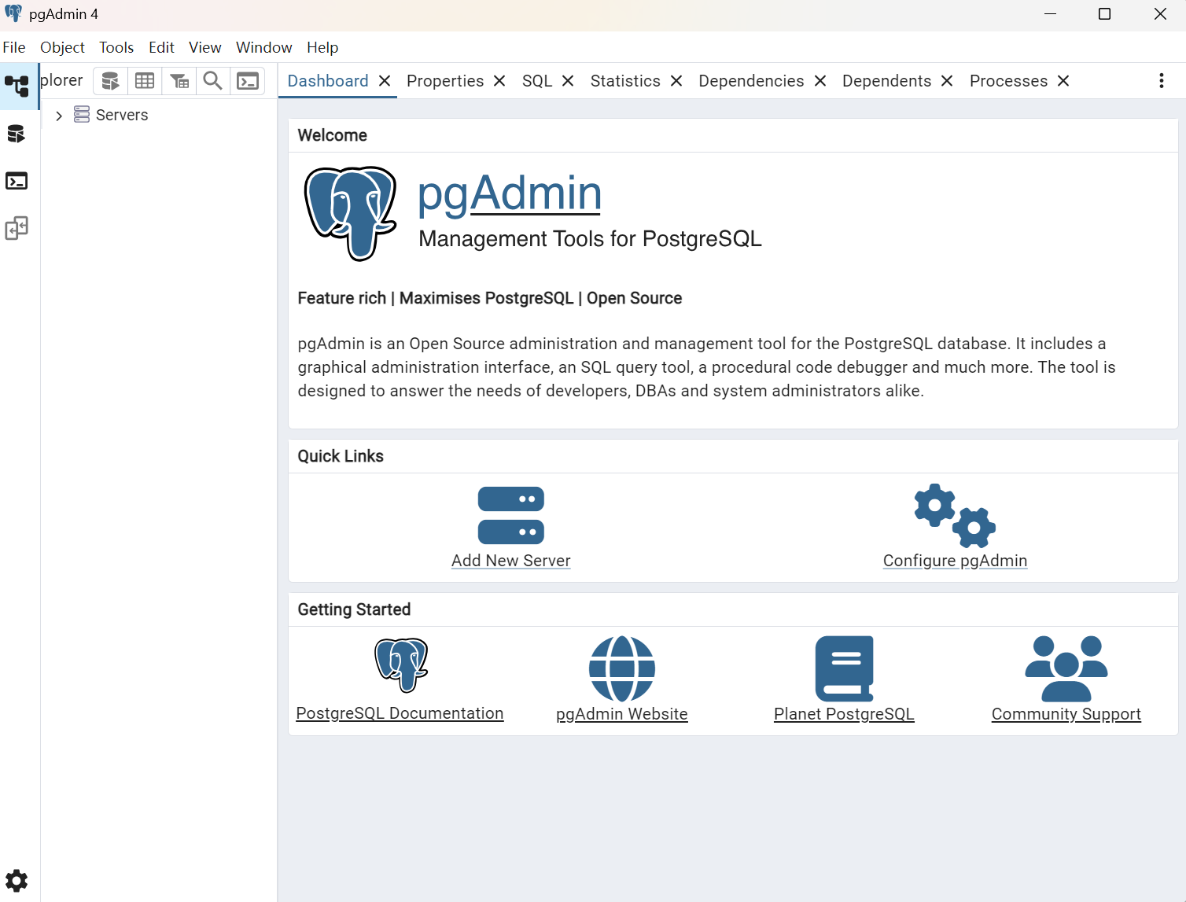Open the Planet PostgreSQL link
The height and width of the screenshot is (902, 1186).
[844, 714]
